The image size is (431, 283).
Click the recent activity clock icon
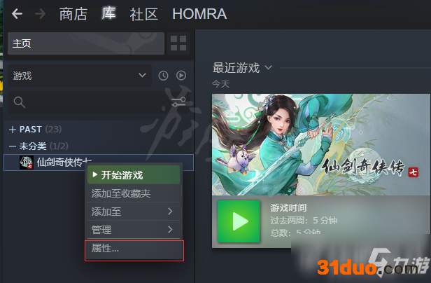[x=163, y=76]
